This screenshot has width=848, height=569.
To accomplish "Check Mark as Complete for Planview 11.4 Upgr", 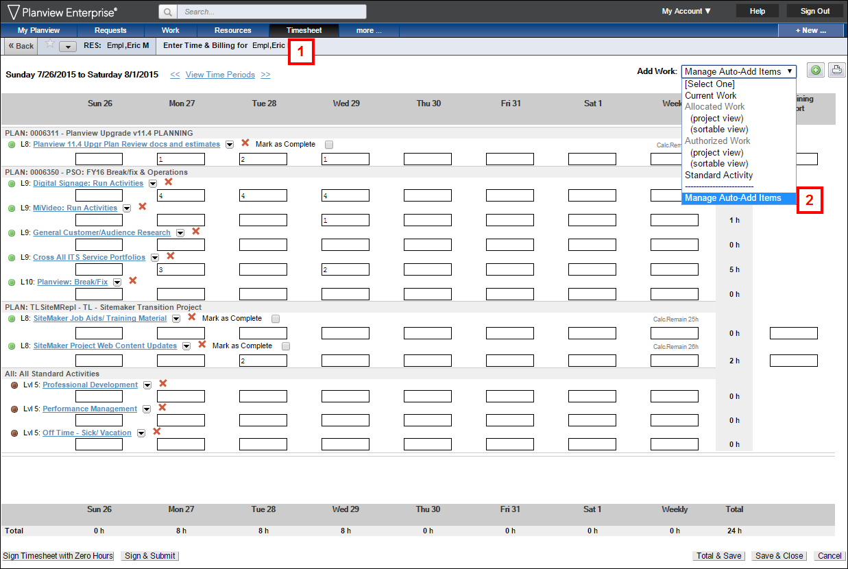I will 329,145.
